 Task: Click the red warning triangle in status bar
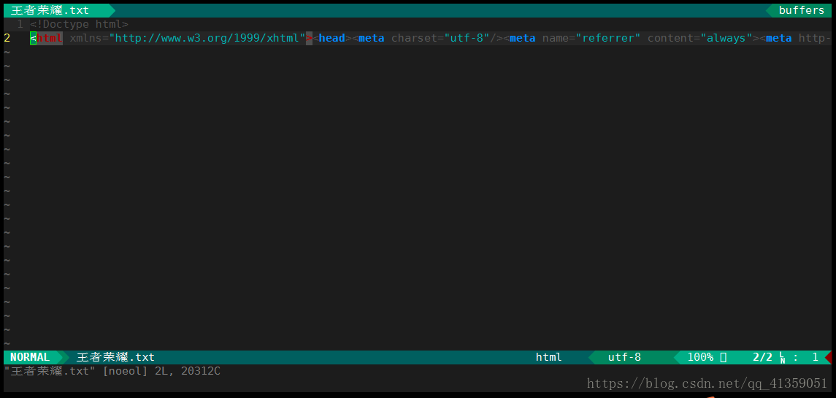pyautogui.click(x=828, y=357)
